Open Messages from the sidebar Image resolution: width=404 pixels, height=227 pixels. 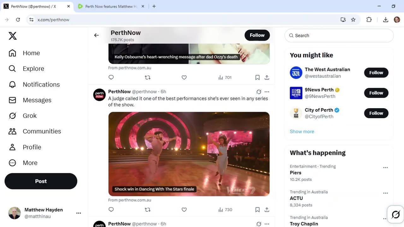[30, 100]
